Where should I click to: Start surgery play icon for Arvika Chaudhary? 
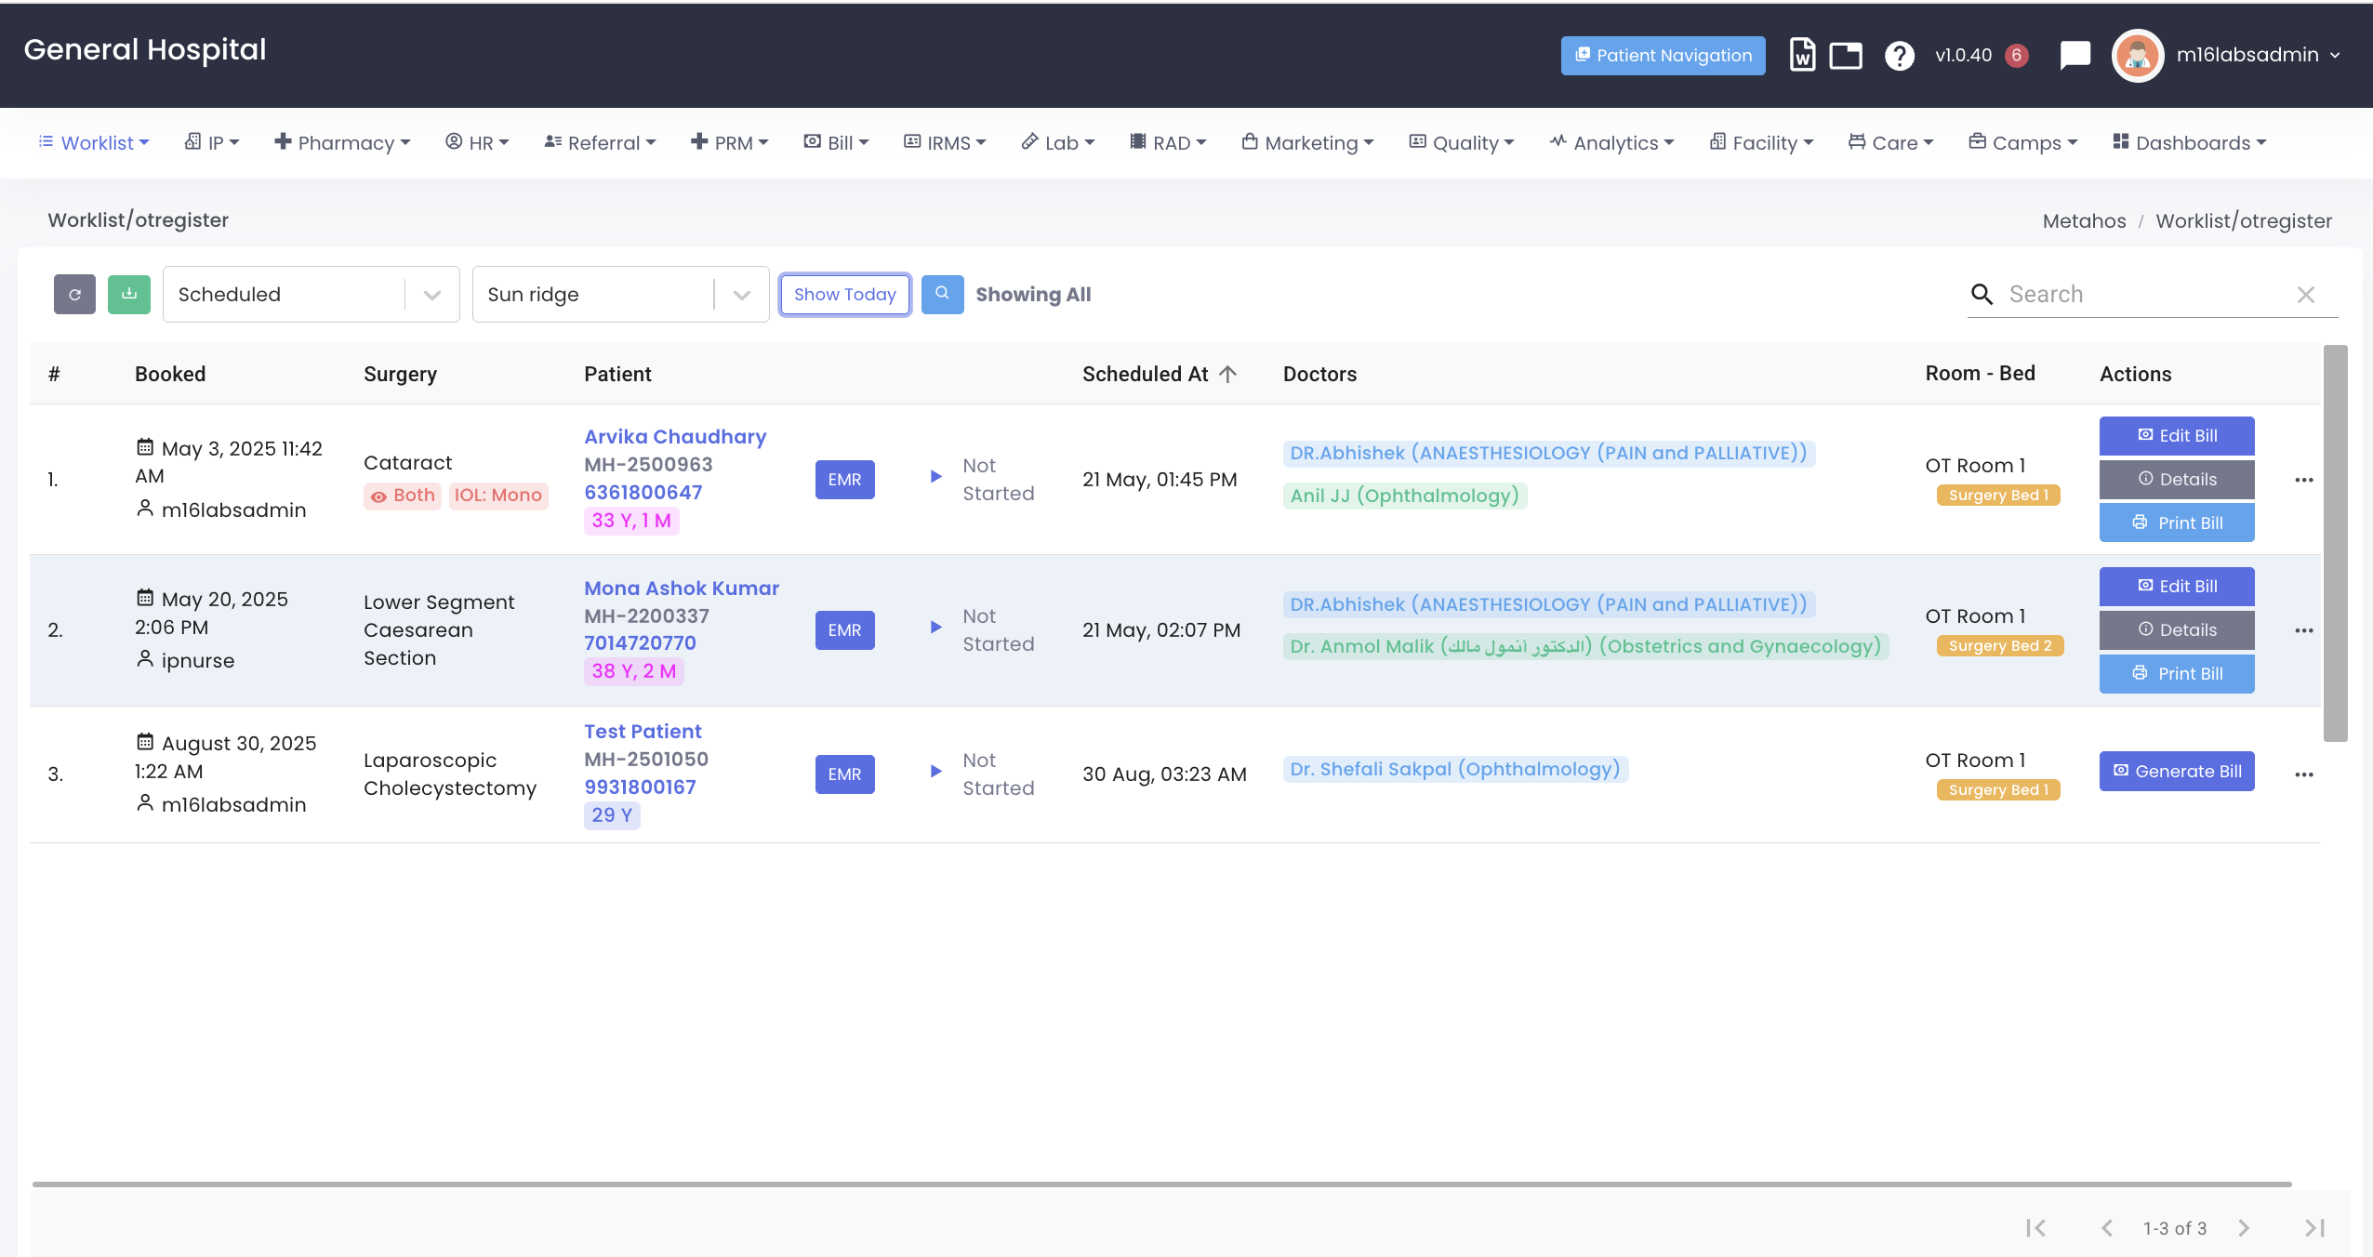point(935,477)
